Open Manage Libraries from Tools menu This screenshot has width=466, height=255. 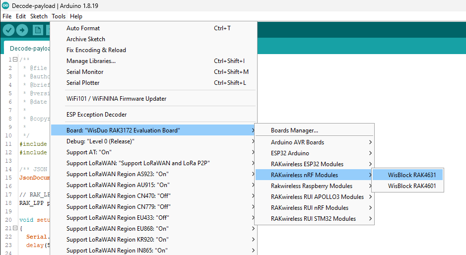(x=91, y=61)
